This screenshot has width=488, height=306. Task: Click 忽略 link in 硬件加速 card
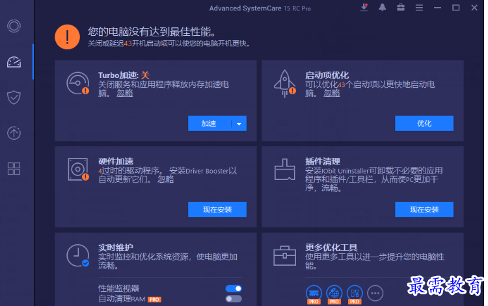(x=165, y=179)
